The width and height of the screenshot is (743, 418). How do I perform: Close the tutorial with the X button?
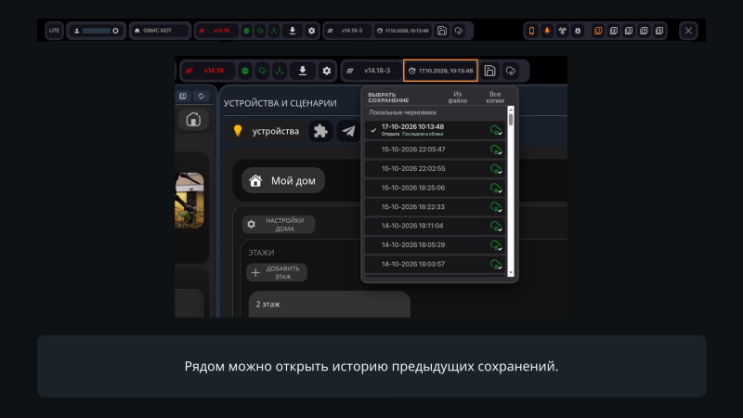pyautogui.click(x=688, y=31)
